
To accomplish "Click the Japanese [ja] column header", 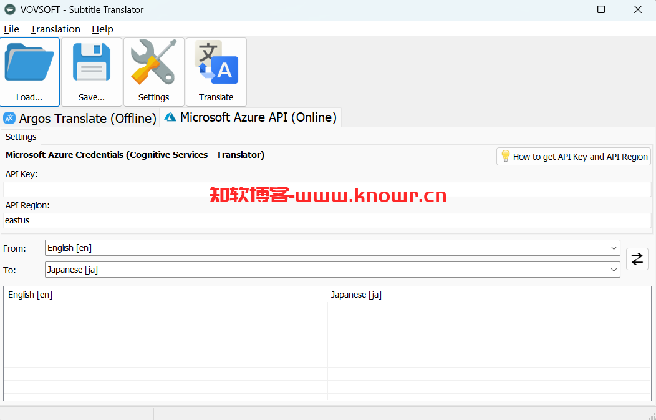I will pos(489,295).
